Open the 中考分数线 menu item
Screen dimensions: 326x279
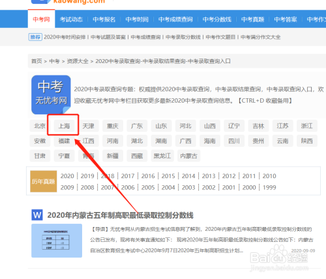point(217,20)
